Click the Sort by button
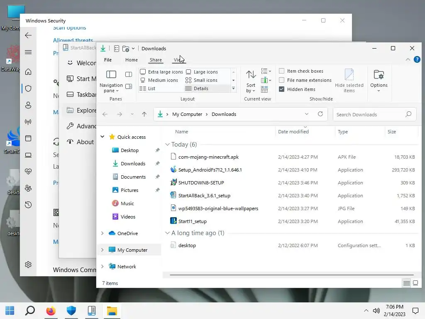Screen dimensions: 425x319 coord(251,81)
